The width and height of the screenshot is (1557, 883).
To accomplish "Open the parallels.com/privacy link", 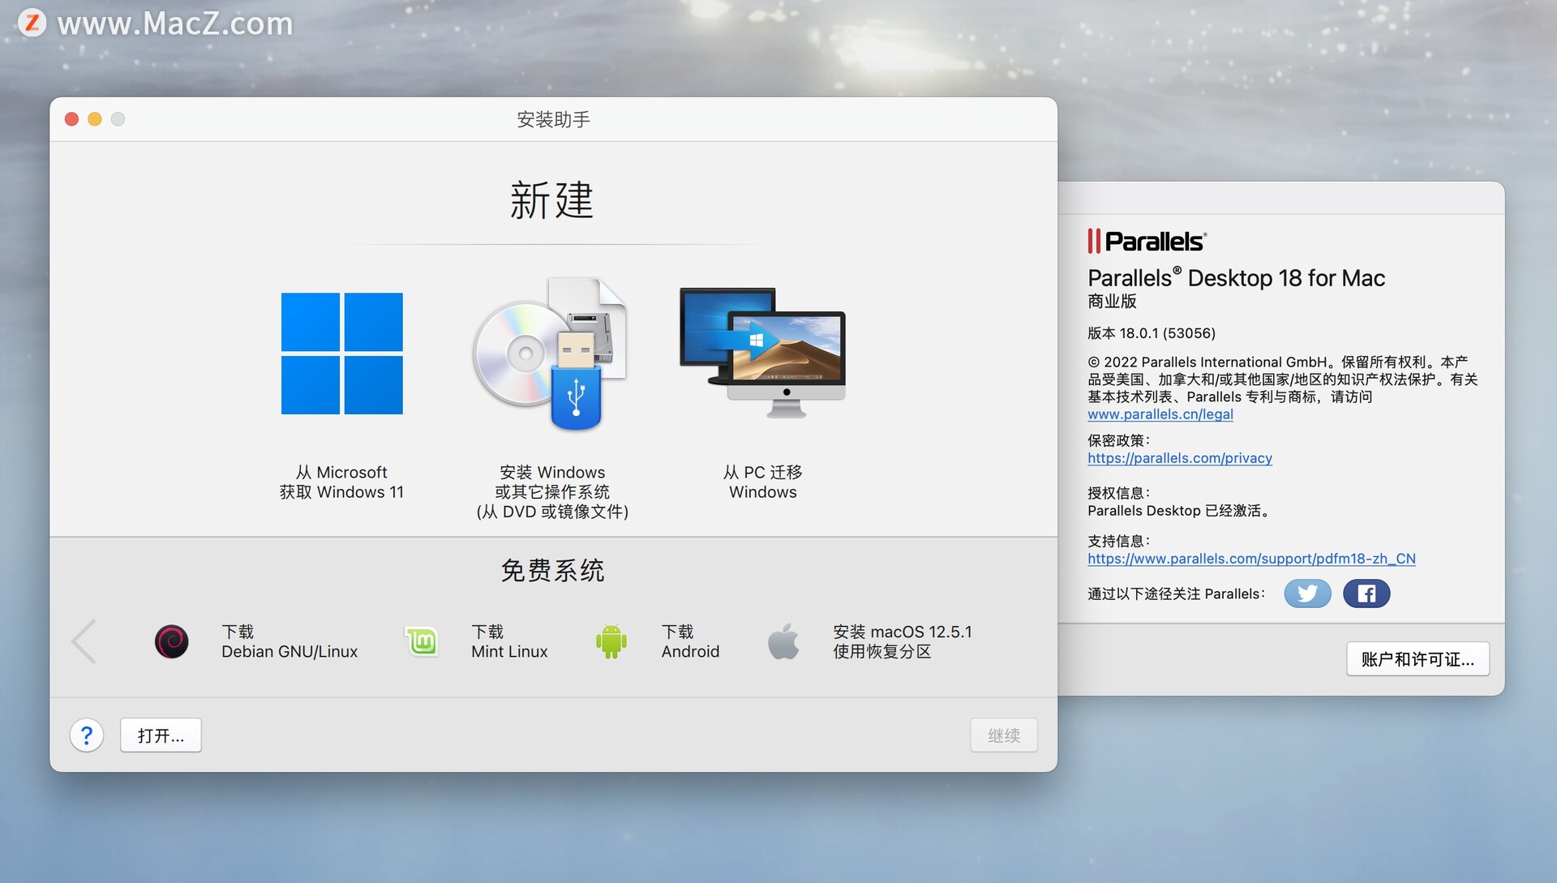I will click(x=1179, y=458).
